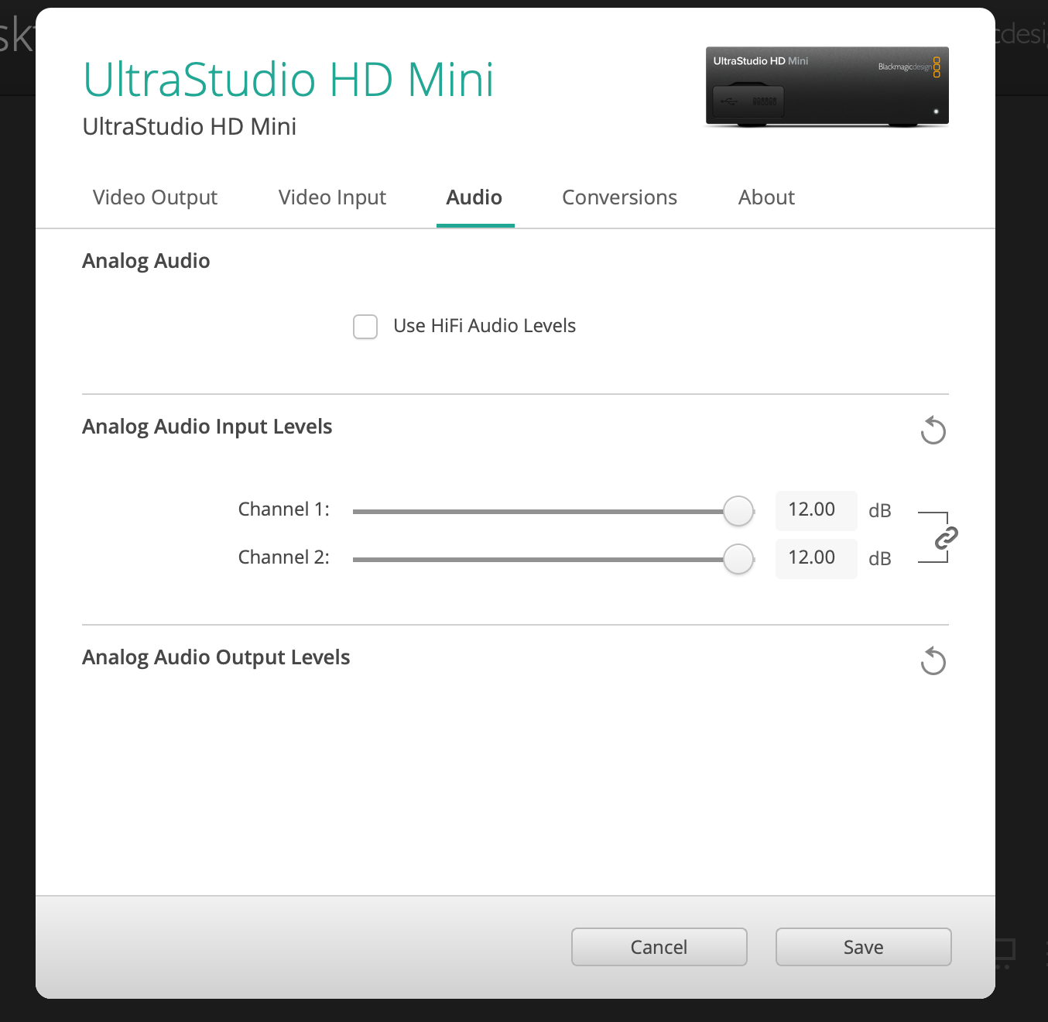Click the Analog Audio Input Levels heading
This screenshot has width=1048, height=1022.
[x=207, y=427]
